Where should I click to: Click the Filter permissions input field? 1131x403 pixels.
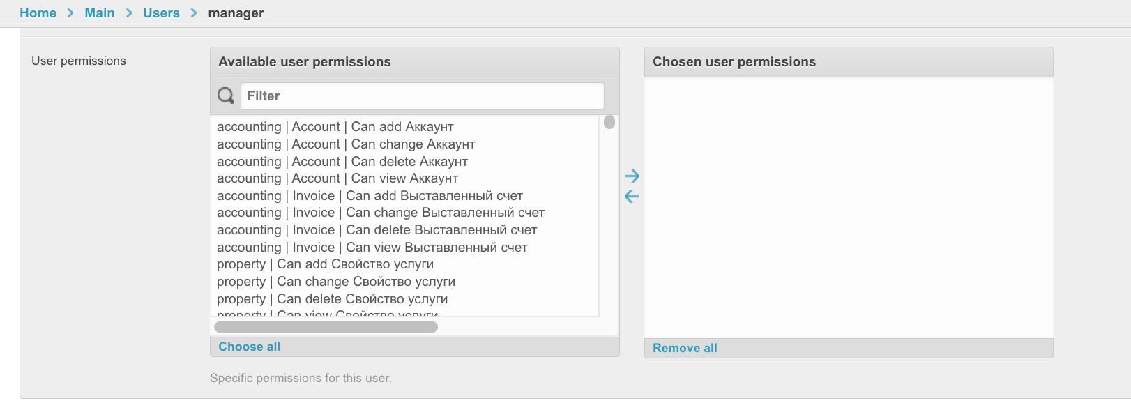point(422,96)
